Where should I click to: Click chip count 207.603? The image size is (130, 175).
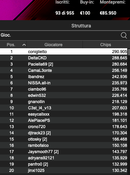coord(120,108)
